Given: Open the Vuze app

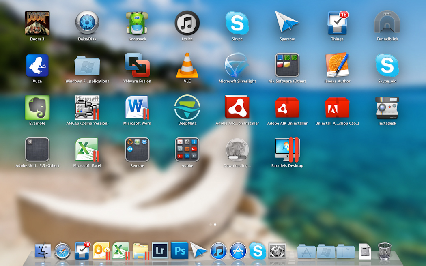Looking at the screenshot, I should click(x=37, y=65).
